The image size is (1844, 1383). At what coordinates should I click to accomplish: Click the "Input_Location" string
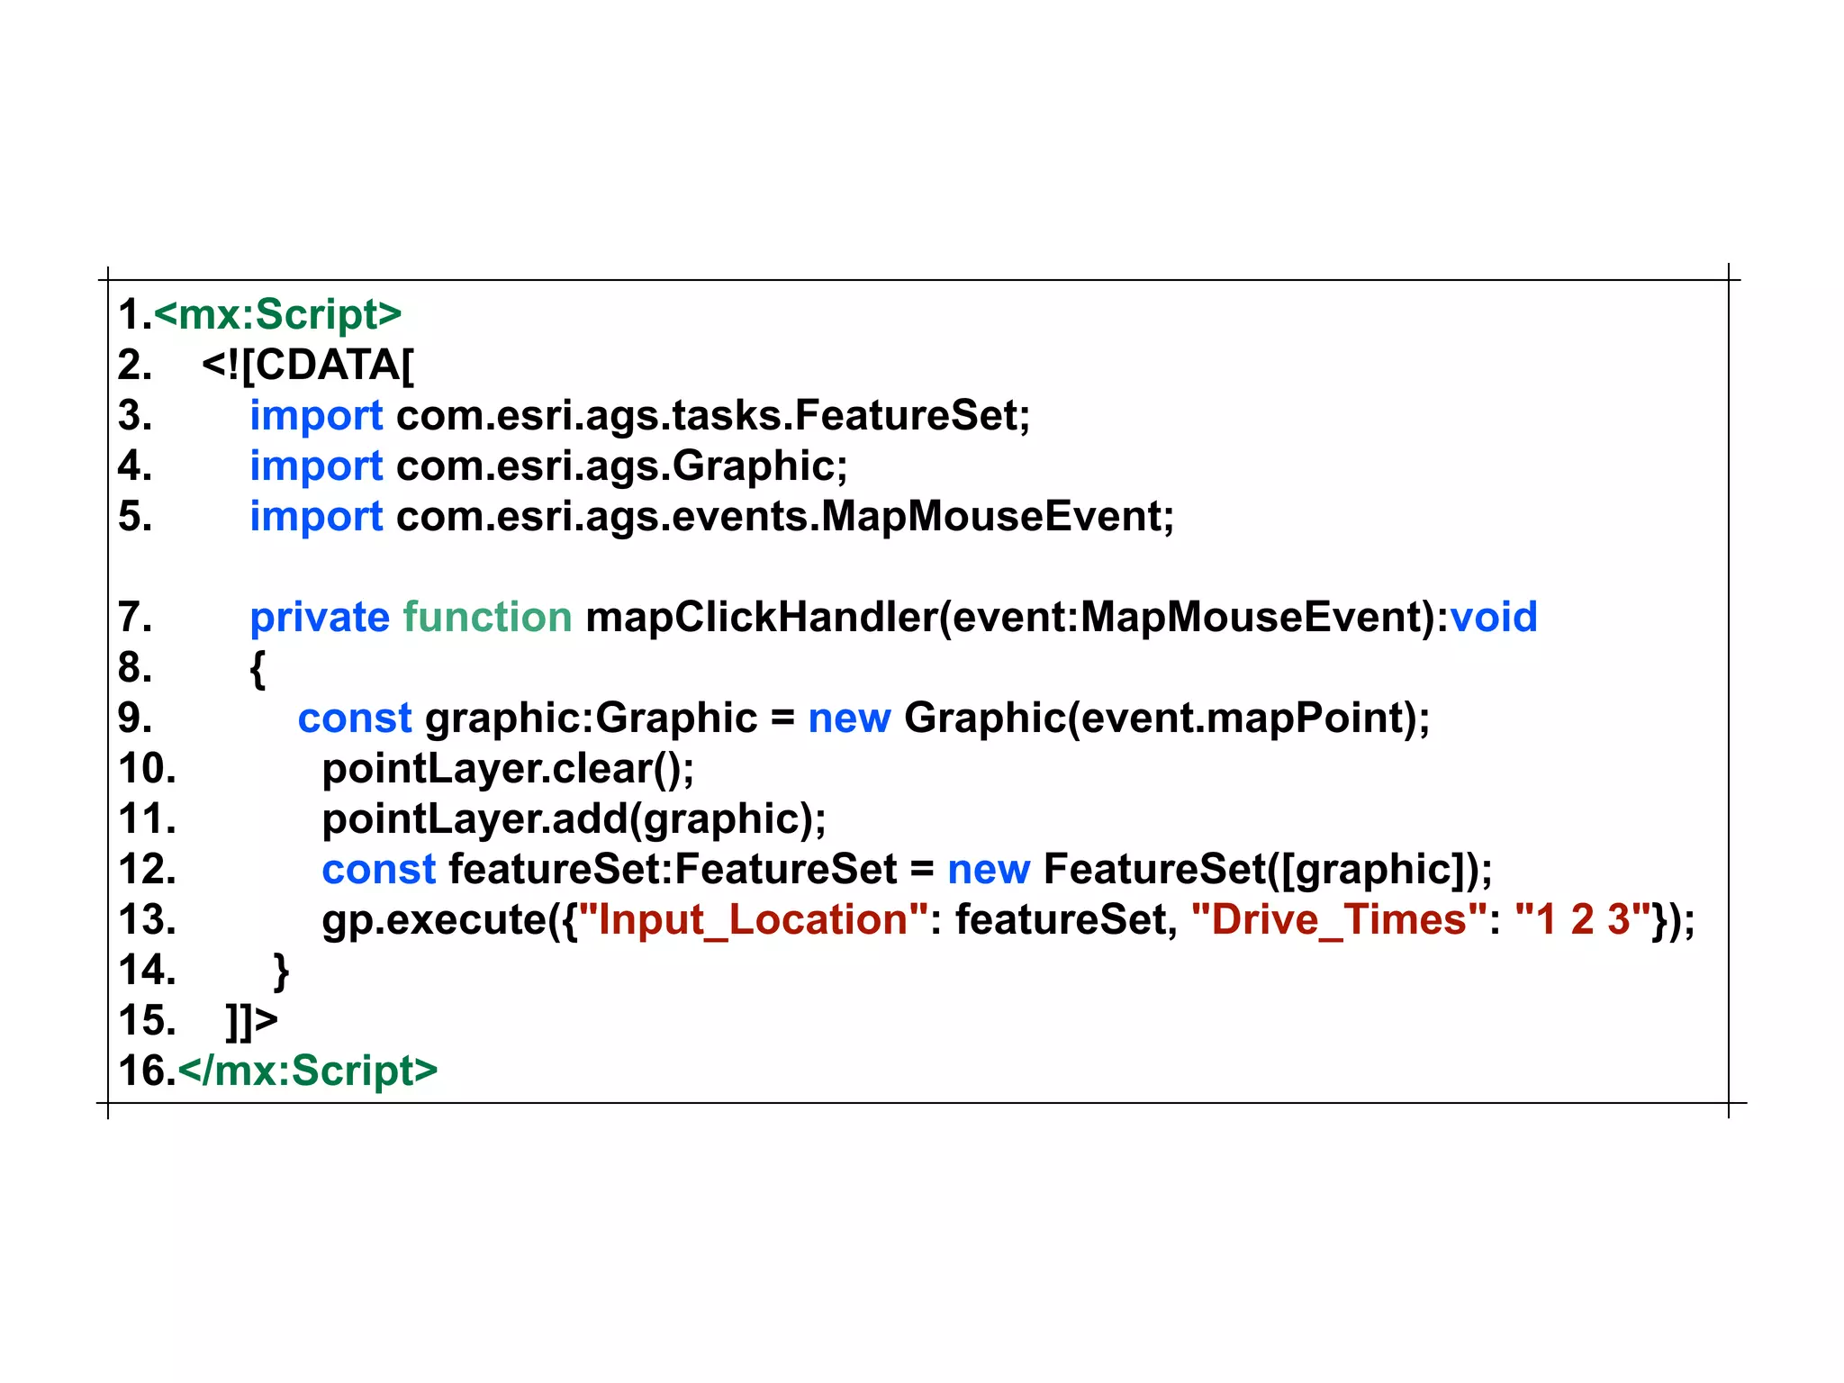(x=753, y=919)
